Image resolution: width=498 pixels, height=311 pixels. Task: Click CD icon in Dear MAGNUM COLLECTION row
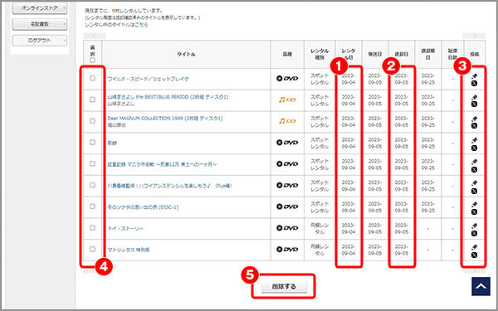click(x=287, y=121)
